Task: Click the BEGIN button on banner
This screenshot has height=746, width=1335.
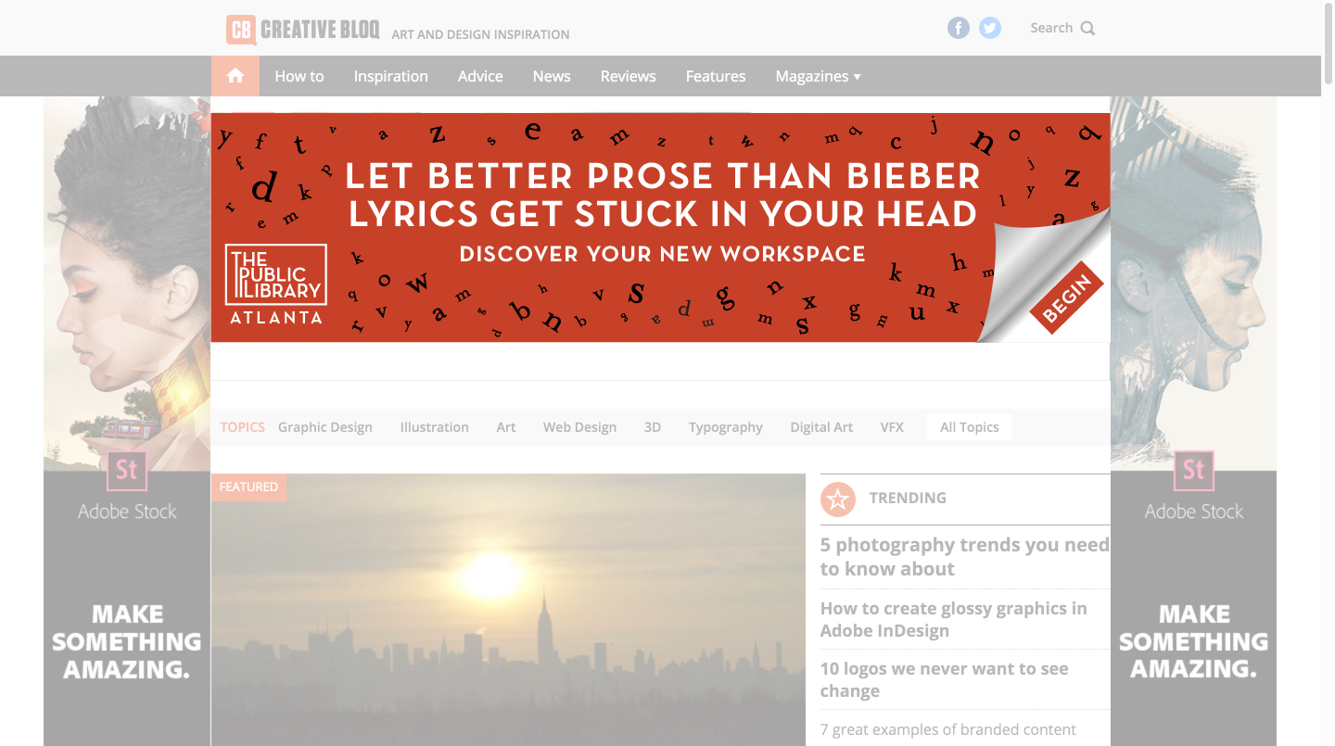Action: coord(1066,297)
